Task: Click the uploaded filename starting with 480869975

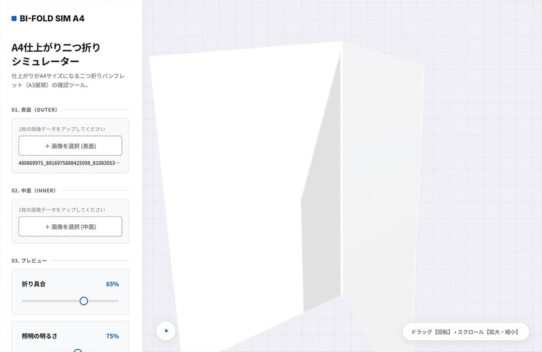Action: [x=69, y=162]
